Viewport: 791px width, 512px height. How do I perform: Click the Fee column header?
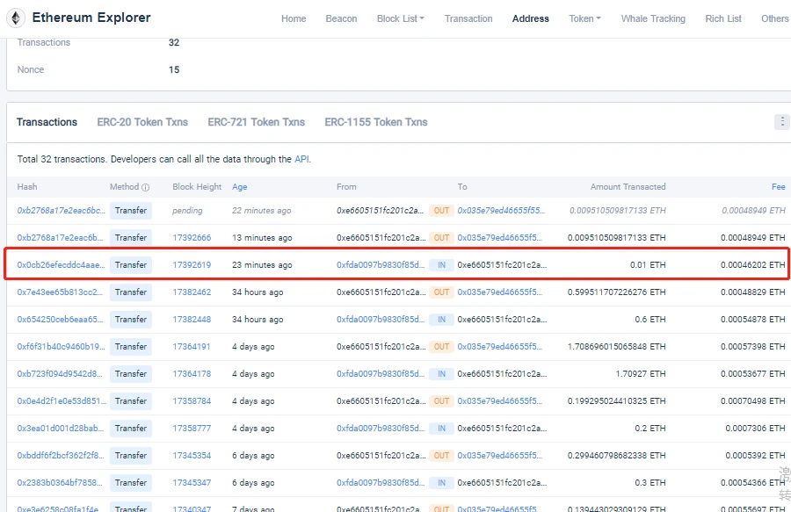778,187
